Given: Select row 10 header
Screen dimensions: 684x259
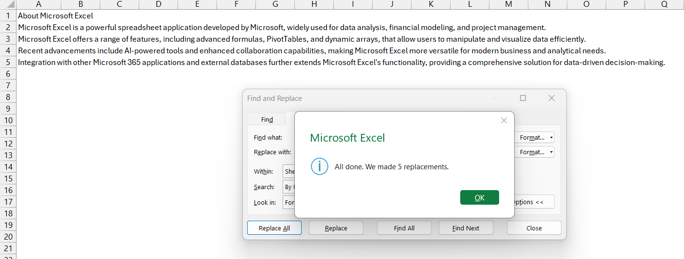Looking at the screenshot, I should [8, 120].
